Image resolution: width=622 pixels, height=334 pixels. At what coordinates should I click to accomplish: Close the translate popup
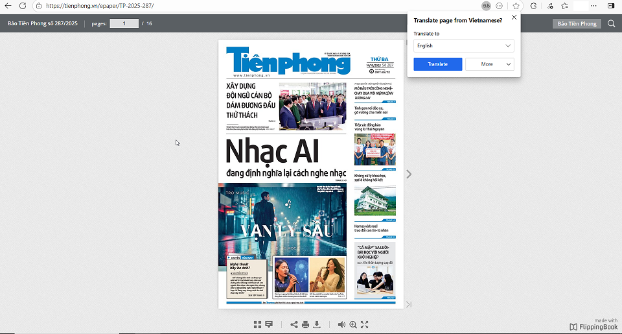point(514,18)
